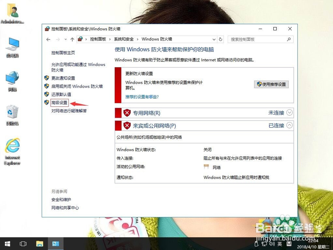The image size is (333, 250).
Task: Open 控制面板主页 link
Action: [x=63, y=53]
